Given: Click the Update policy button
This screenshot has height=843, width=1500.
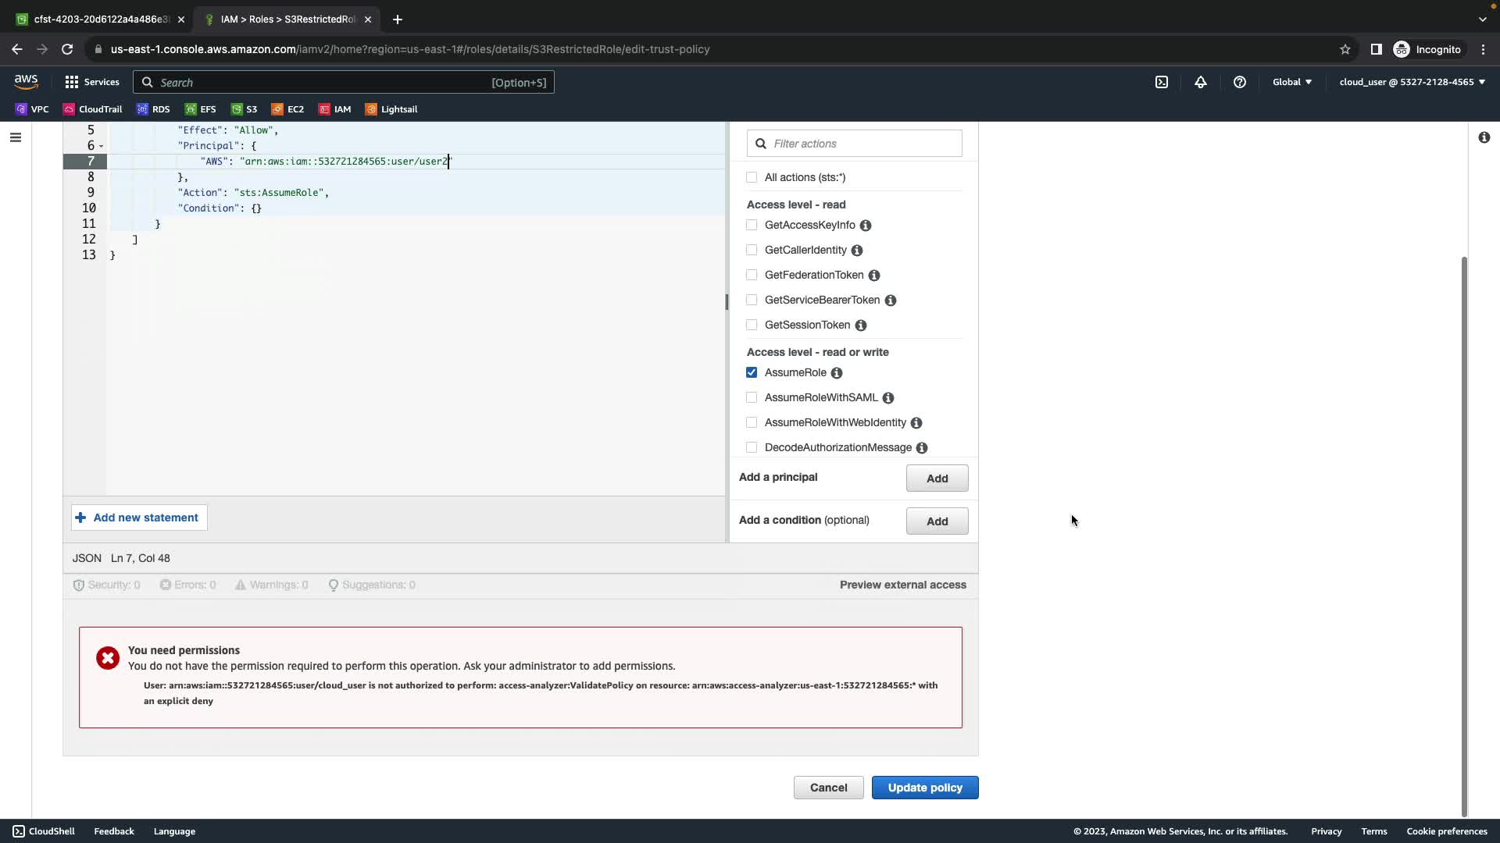Looking at the screenshot, I should click(x=925, y=788).
